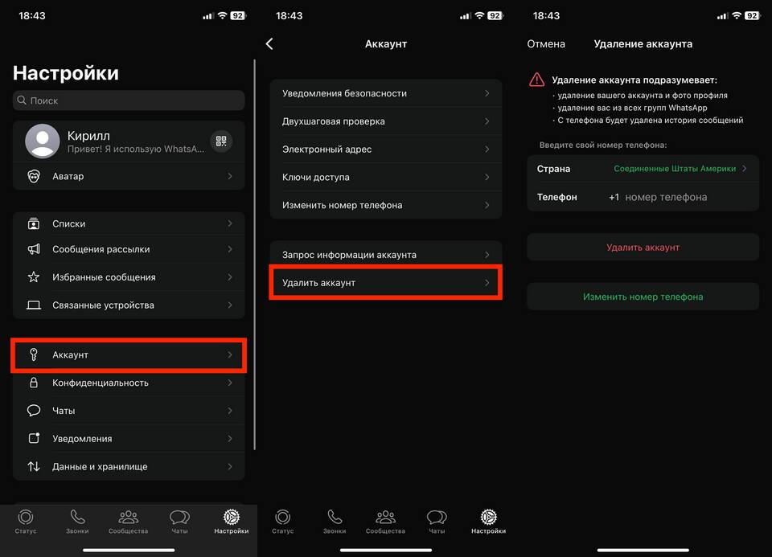
Task: Tap green Изменить номер телефона button
Action: (x=643, y=297)
